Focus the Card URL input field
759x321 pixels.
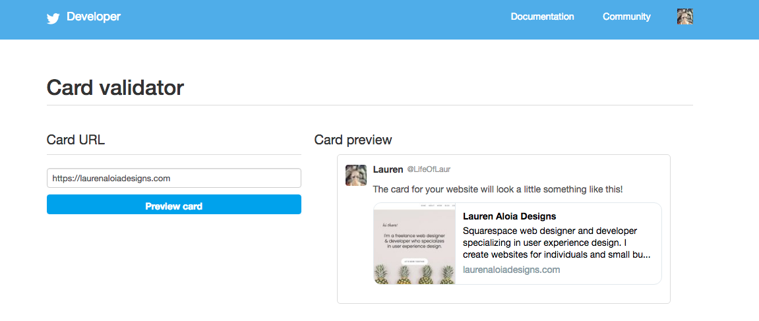coord(174,178)
